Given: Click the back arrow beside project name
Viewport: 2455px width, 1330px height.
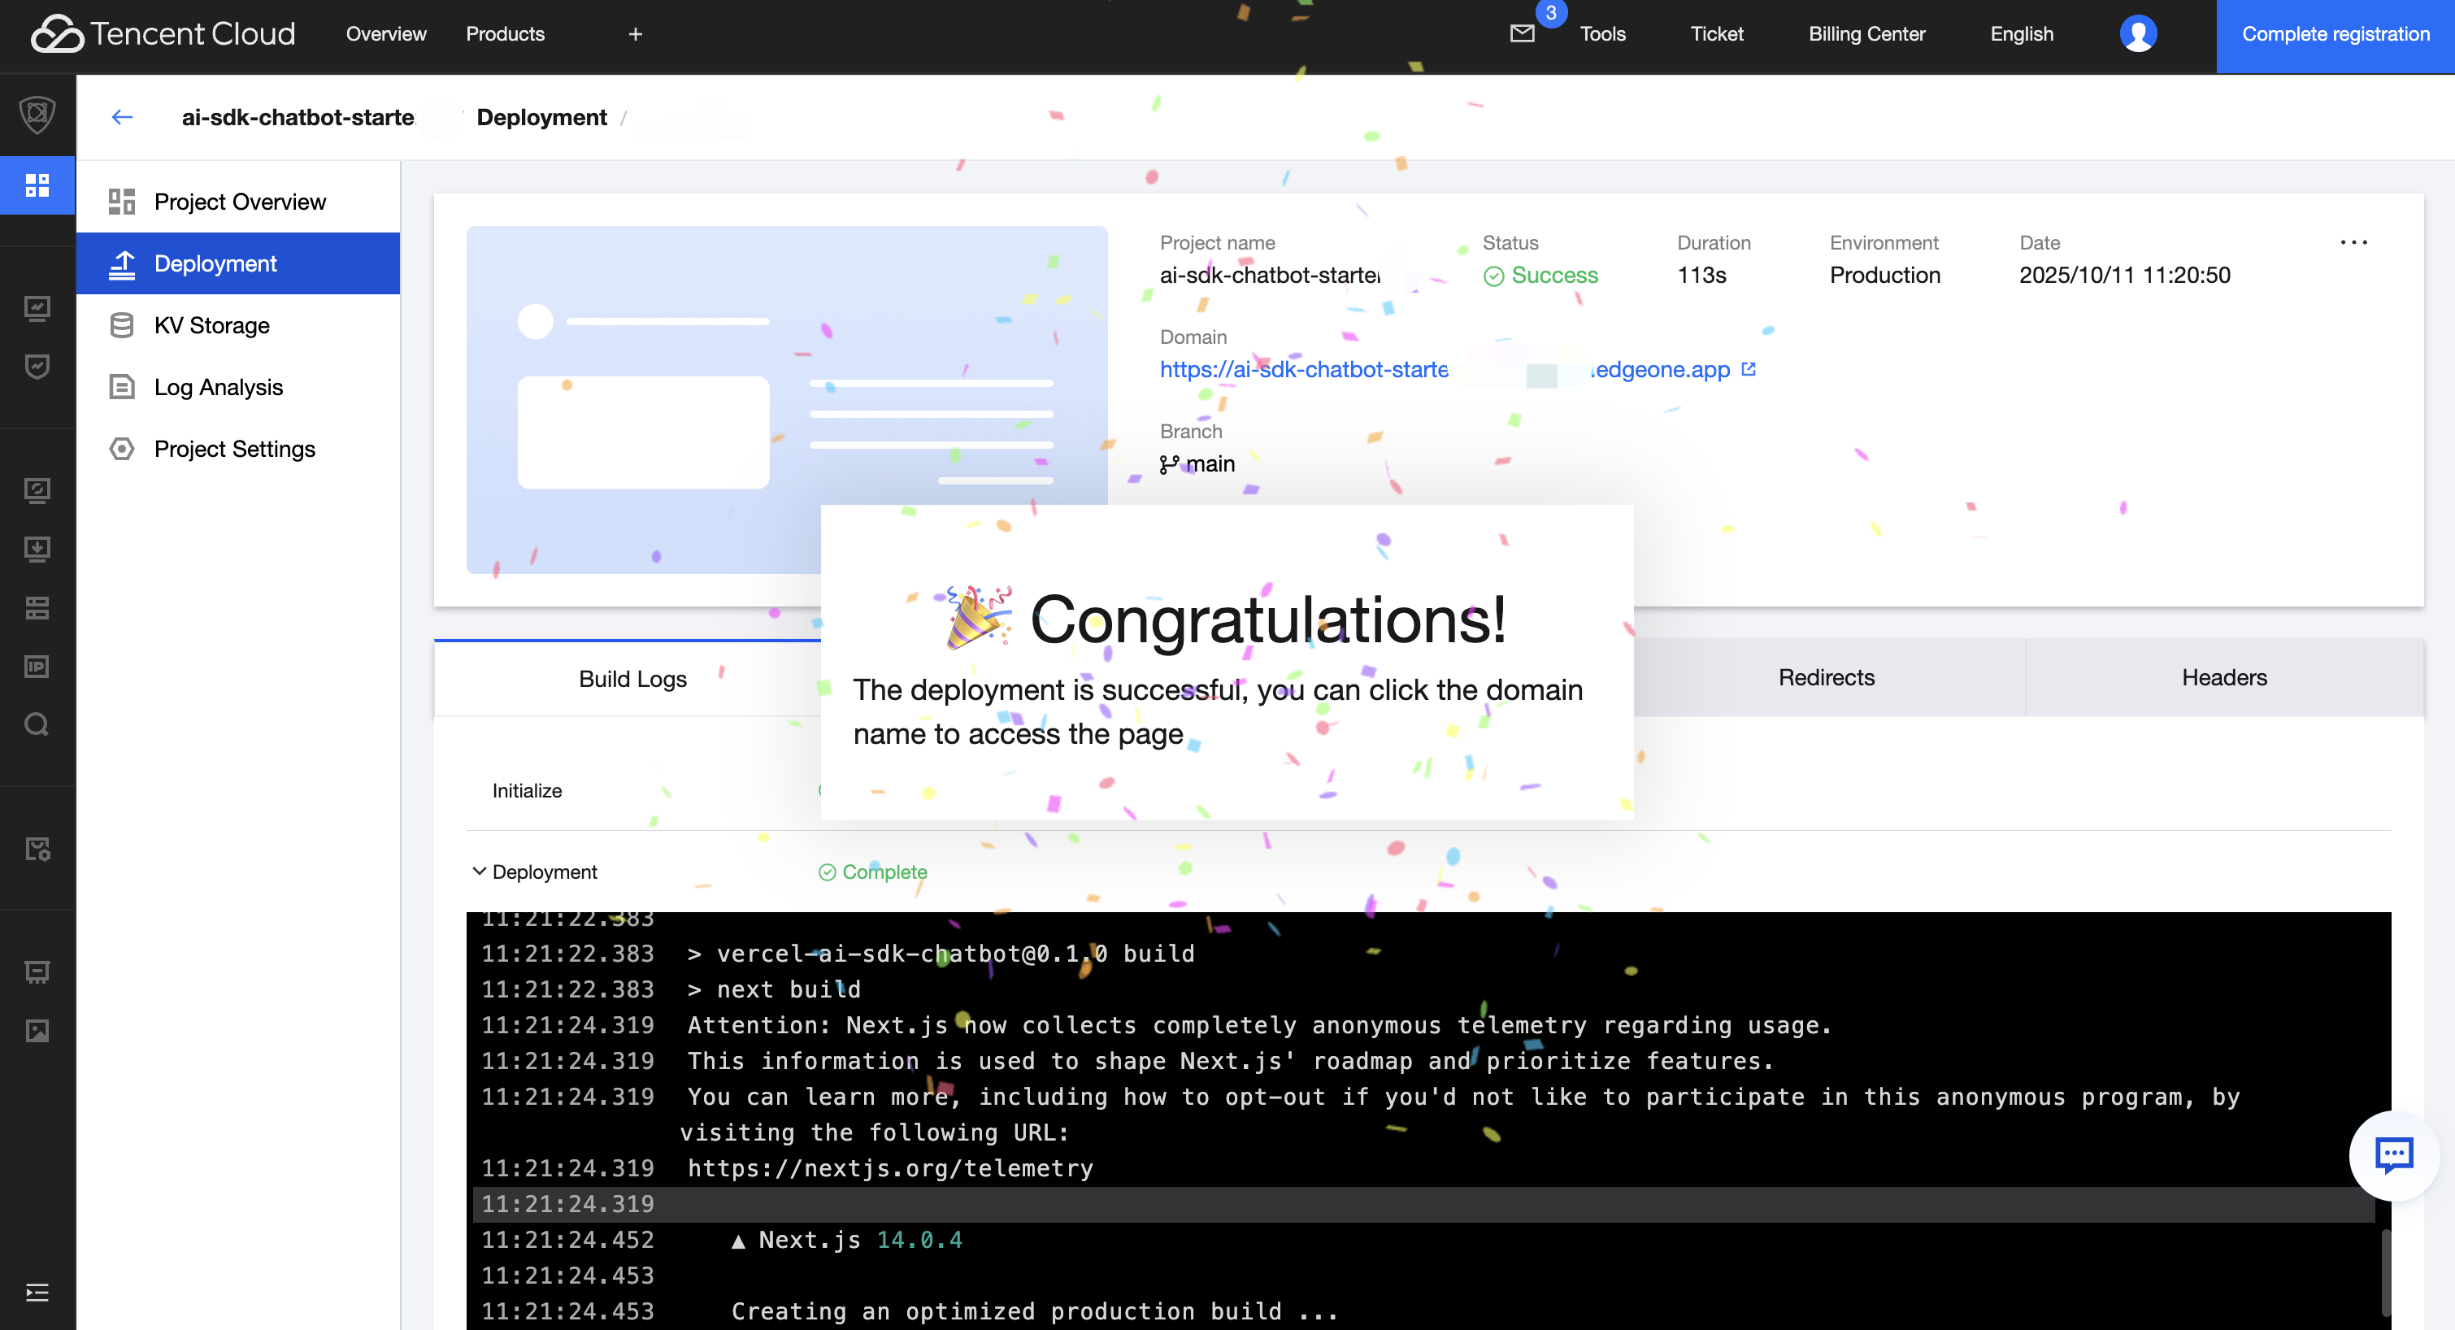Looking at the screenshot, I should 122,117.
